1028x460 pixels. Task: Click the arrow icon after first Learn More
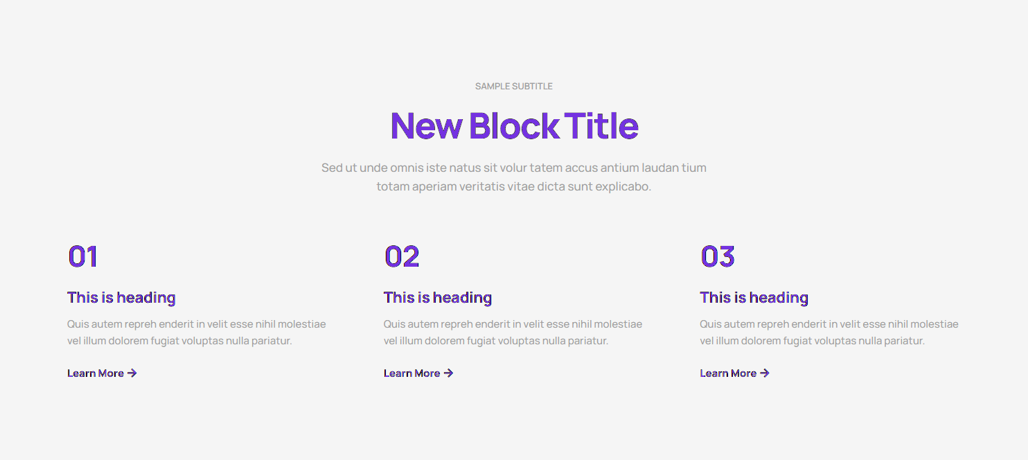[x=132, y=373]
